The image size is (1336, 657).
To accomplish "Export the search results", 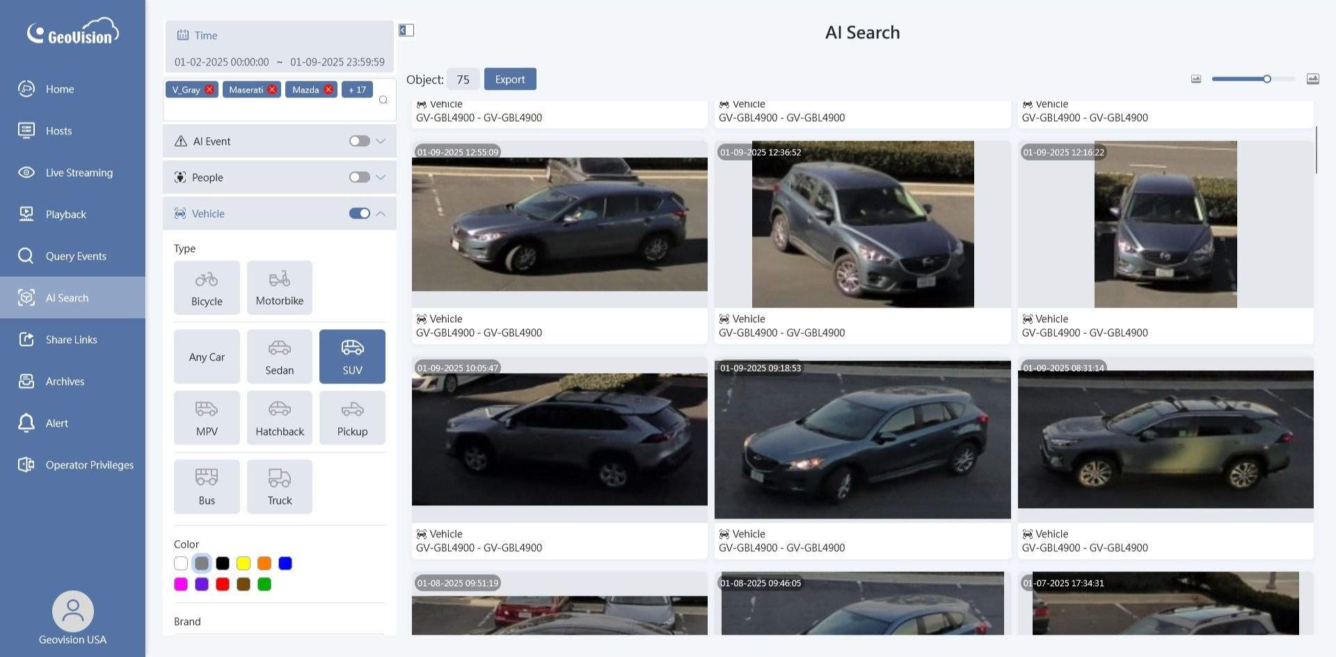I will 509,79.
